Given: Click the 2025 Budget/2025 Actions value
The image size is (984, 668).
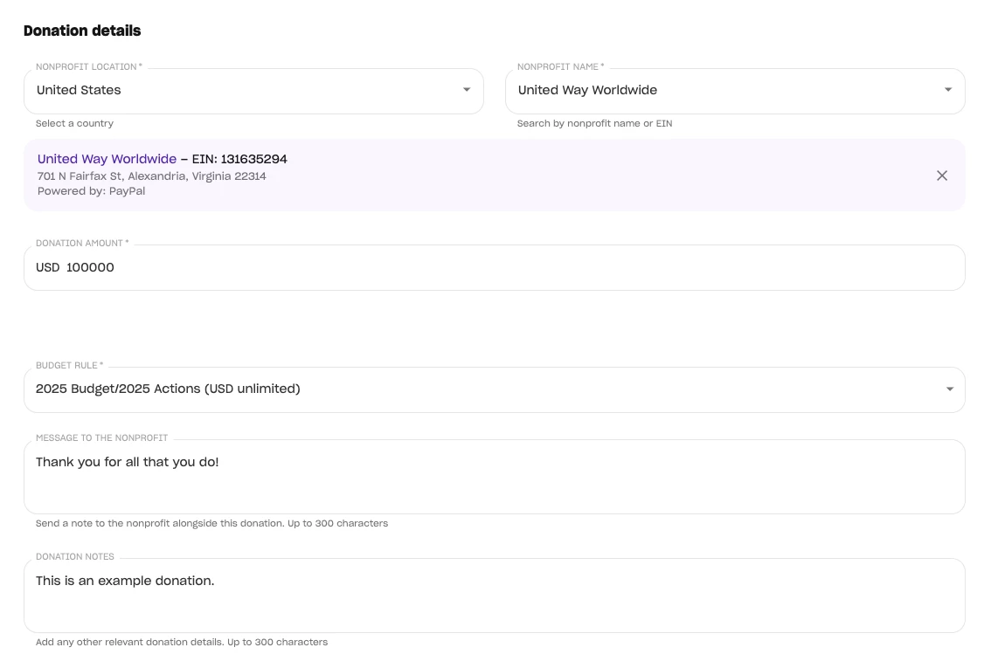Looking at the screenshot, I should 168,389.
